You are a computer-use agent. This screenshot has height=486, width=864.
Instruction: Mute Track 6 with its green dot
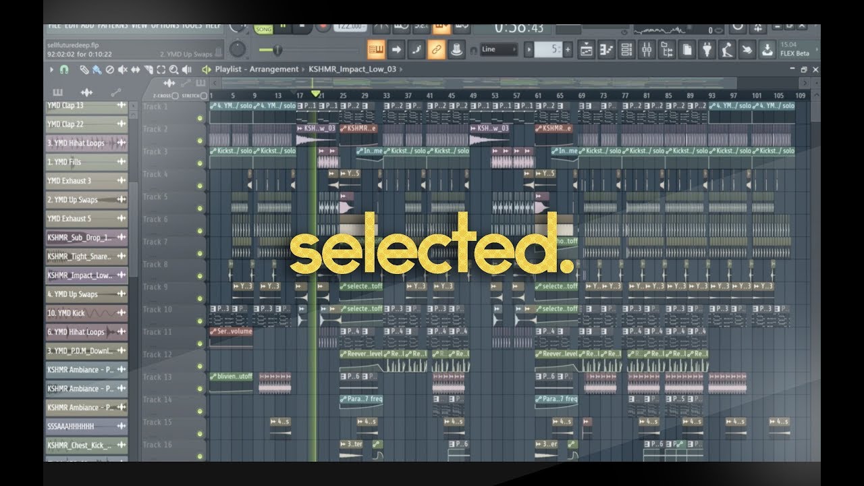pos(200,231)
